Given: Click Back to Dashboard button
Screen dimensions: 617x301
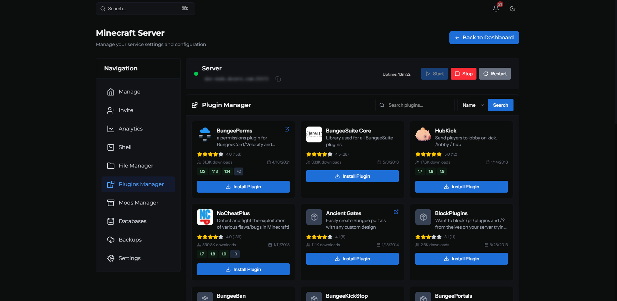Looking at the screenshot, I should (484, 38).
